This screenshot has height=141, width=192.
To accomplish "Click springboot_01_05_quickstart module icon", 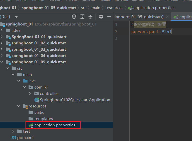I will (x=8, y=62).
